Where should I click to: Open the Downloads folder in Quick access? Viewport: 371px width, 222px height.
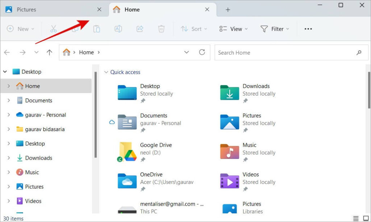pyautogui.click(x=248, y=93)
